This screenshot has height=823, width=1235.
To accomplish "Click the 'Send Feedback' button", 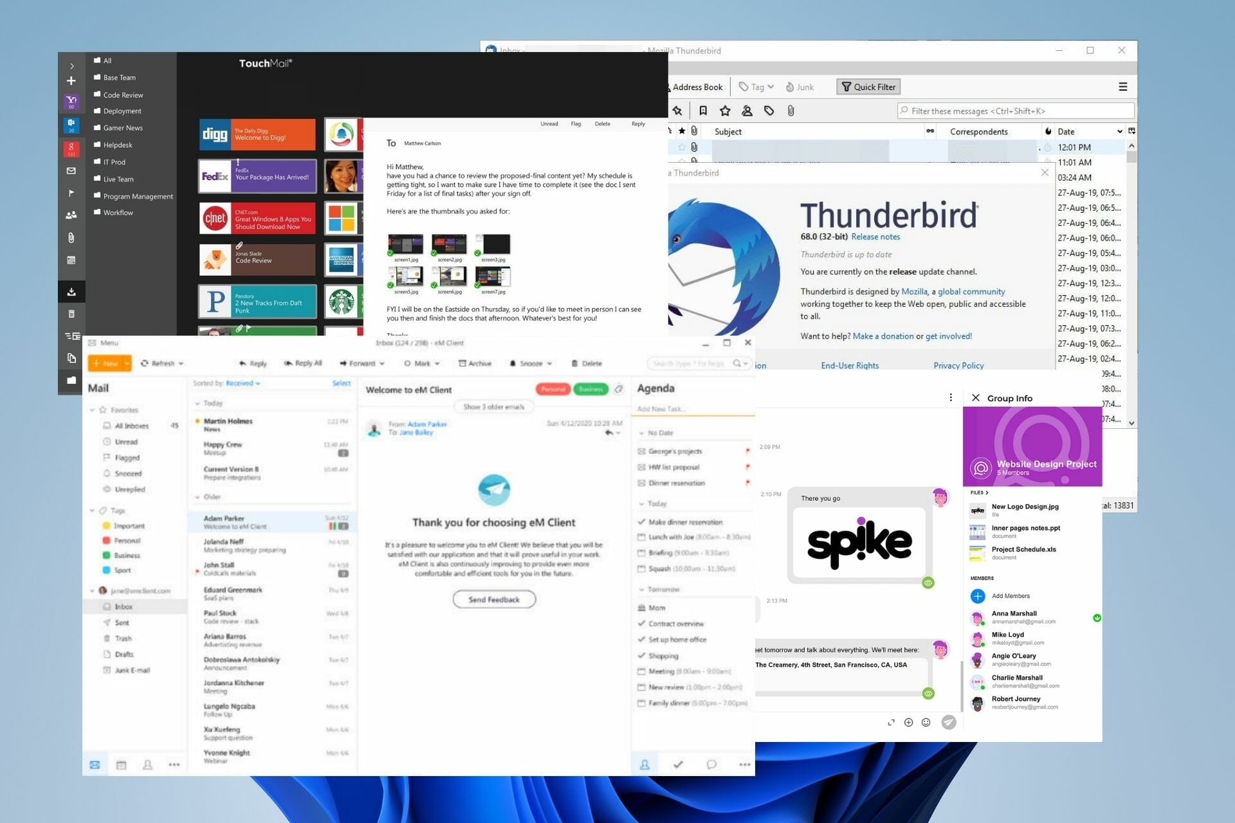I will (493, 599).
